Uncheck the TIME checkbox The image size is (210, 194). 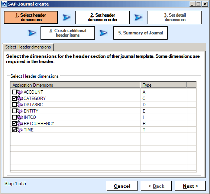14,130
